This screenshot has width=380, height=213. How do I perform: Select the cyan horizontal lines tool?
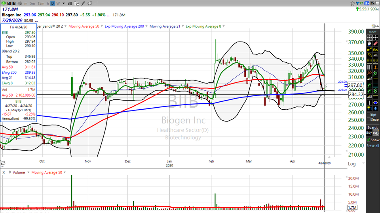click(x=376, y=84)
